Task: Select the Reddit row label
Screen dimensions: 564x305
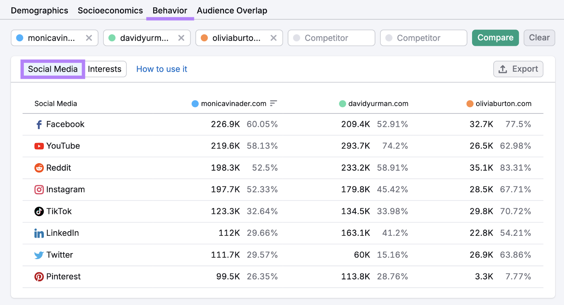Action: (x=59, y=167)
